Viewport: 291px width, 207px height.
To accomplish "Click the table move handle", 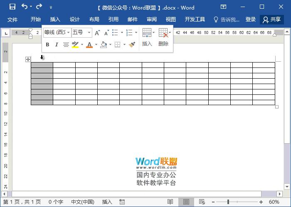I will click(x=28, y=59).
